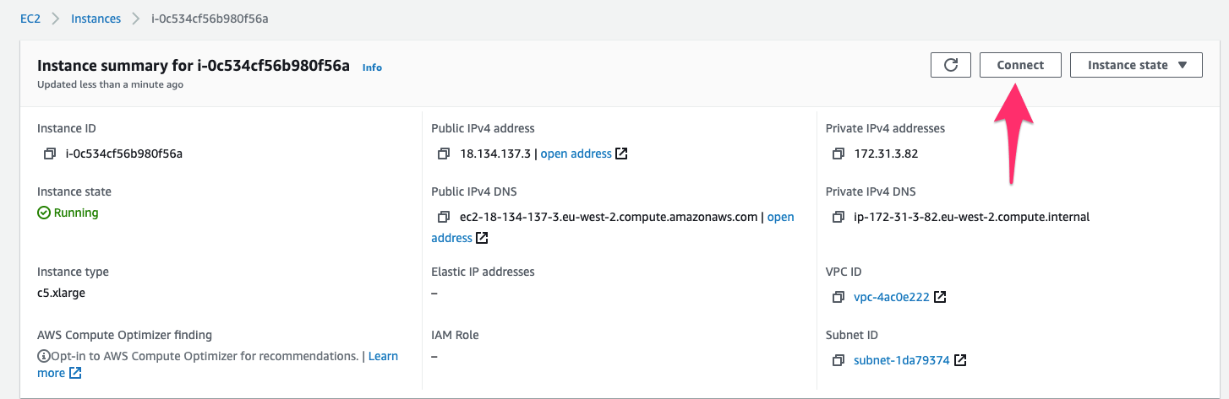Viewport: 1229px width, 399px height.
Task: Copy the Instance ID value
Action: point(50,154)
